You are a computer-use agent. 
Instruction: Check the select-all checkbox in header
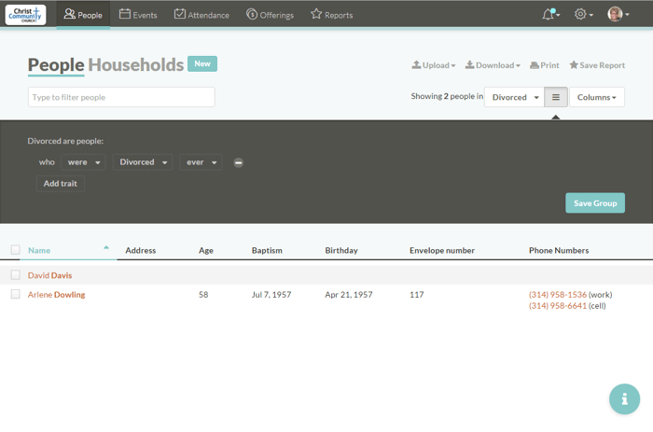(15, 250)
